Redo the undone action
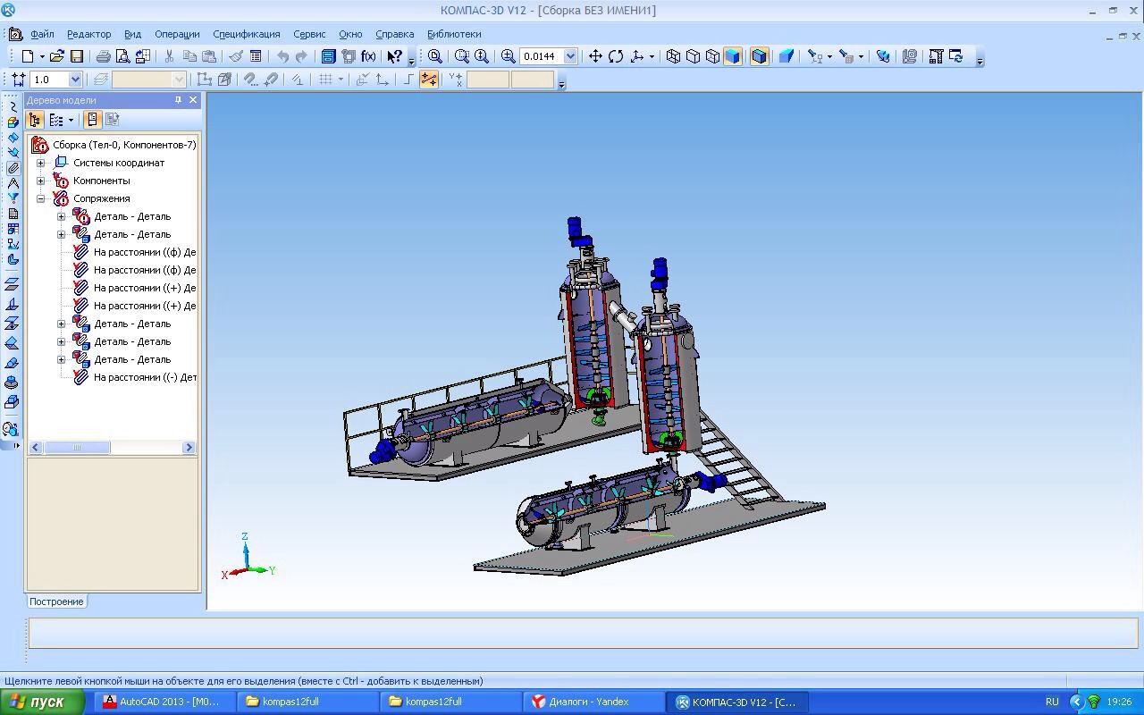1144x715 pixels. click(x=302, y=56)
